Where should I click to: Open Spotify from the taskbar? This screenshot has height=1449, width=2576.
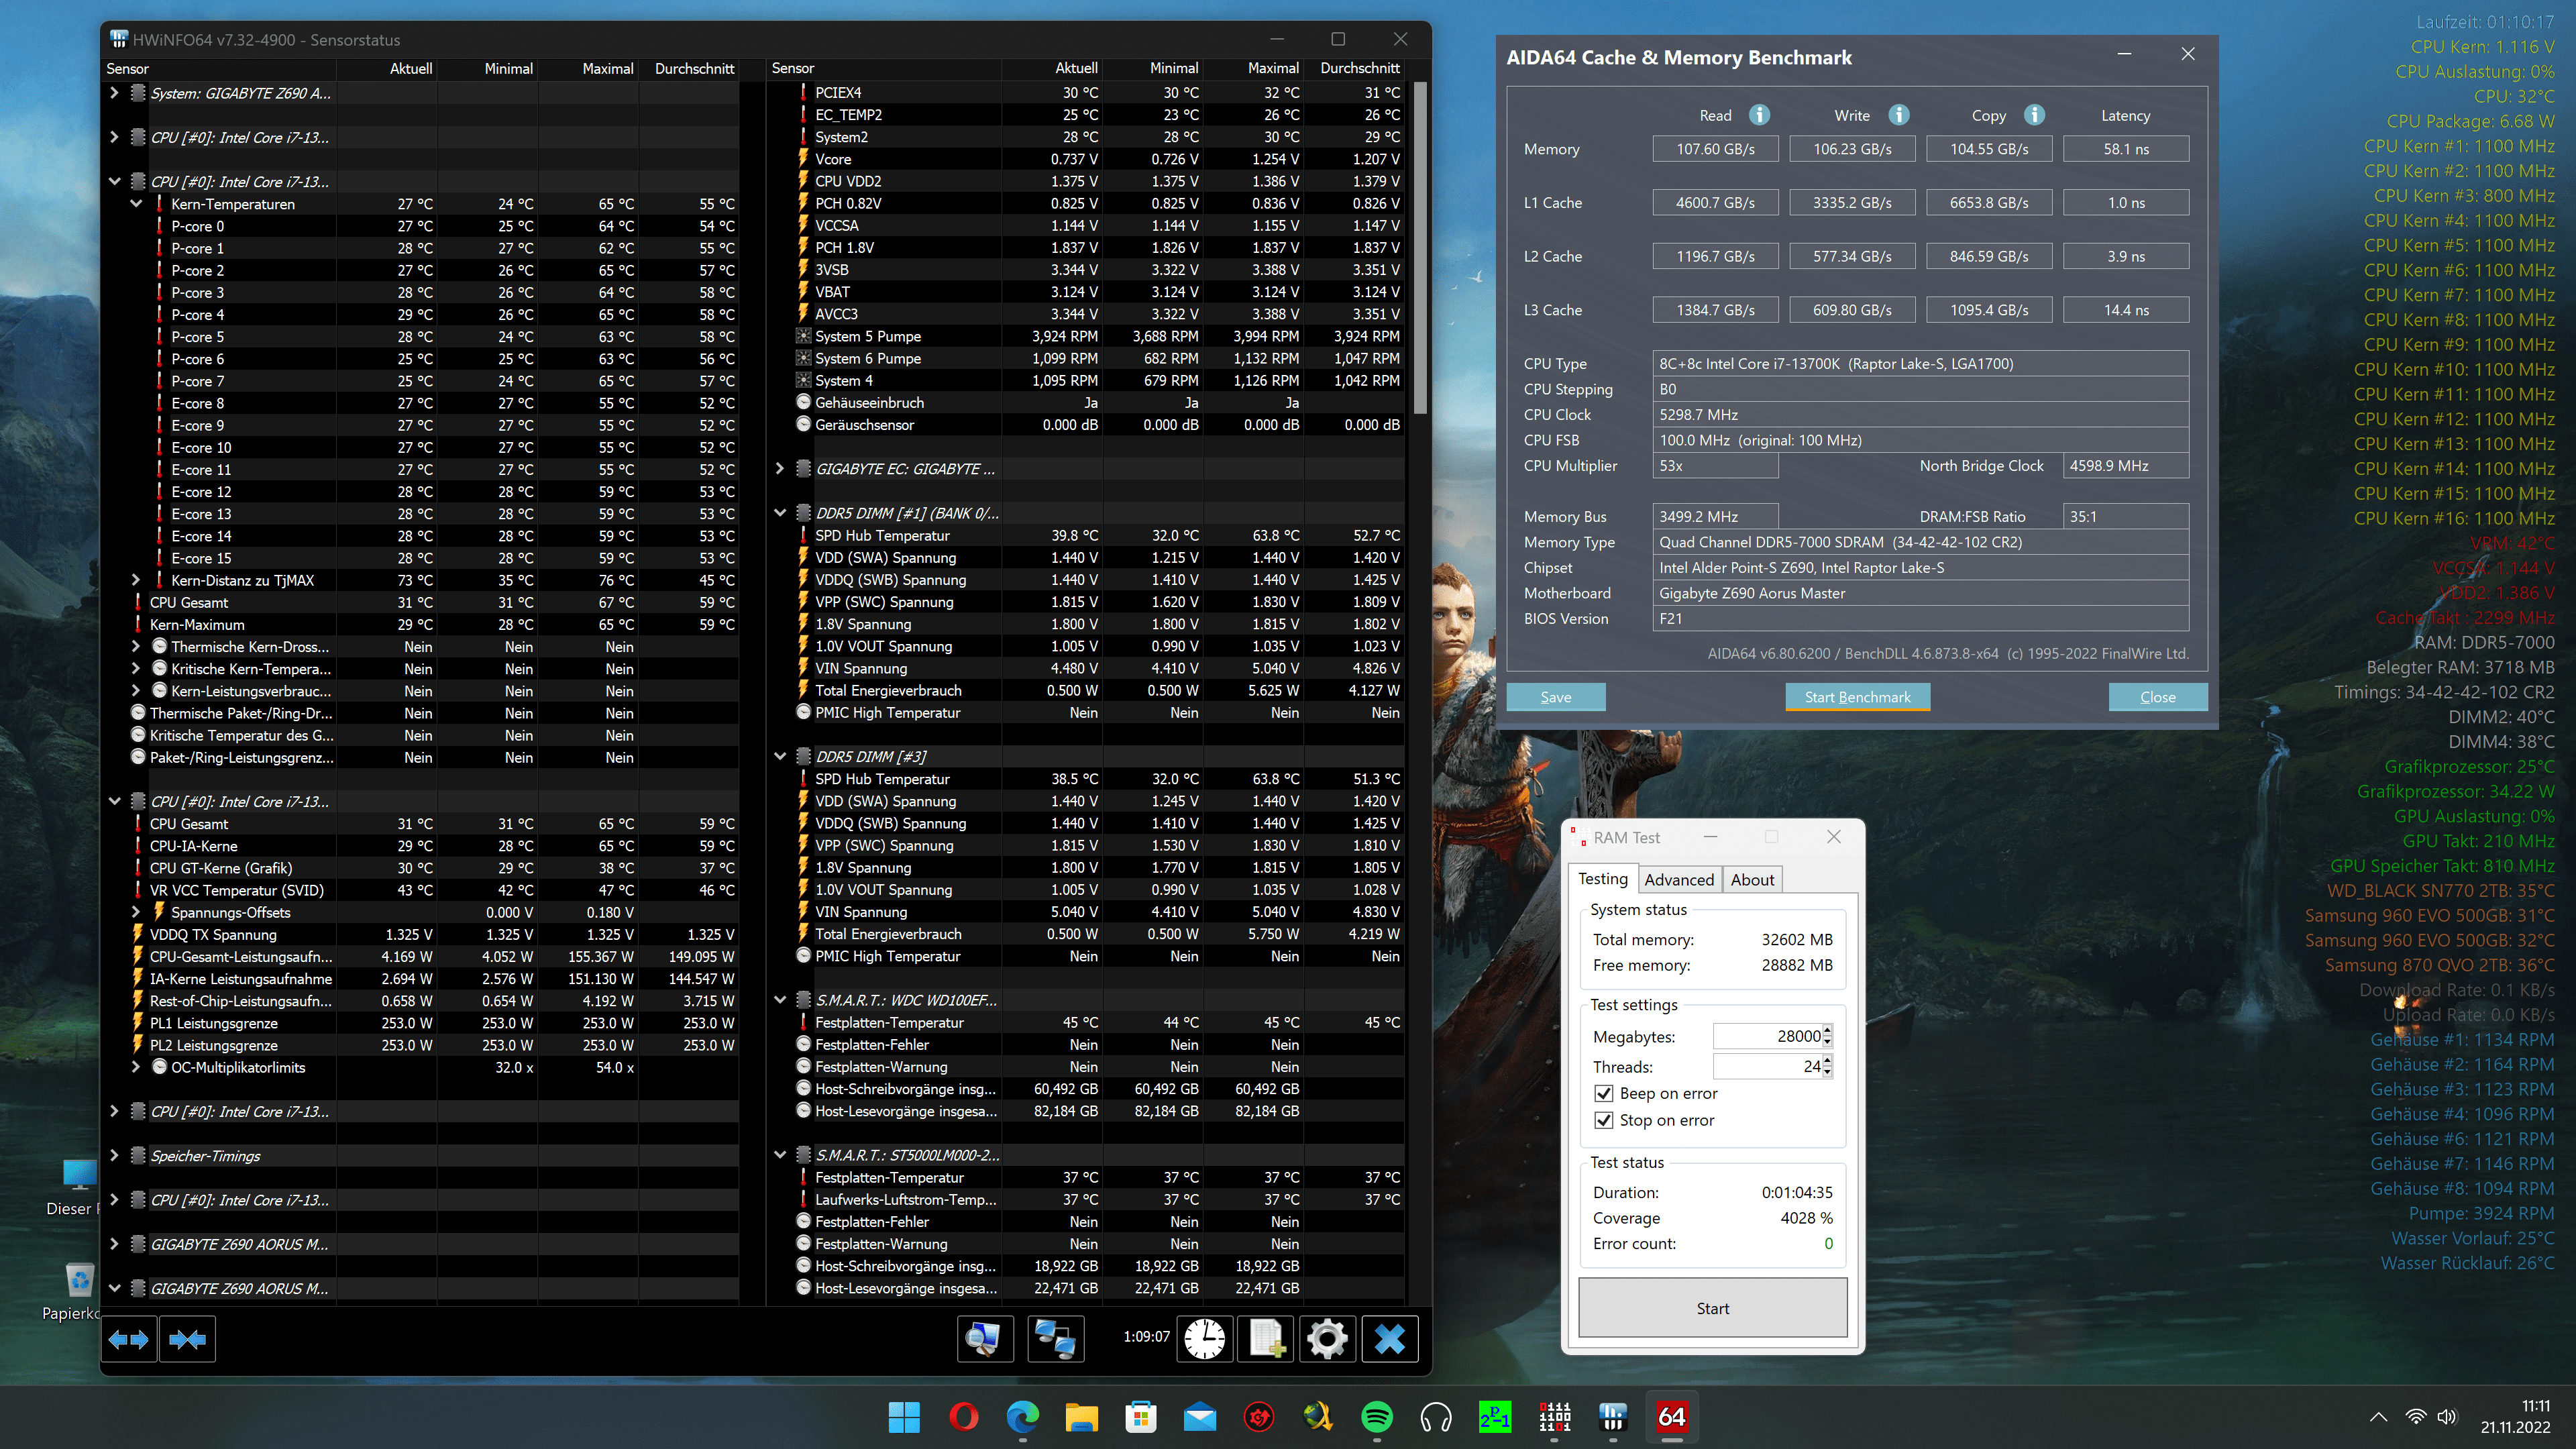pos(1377,1417)
